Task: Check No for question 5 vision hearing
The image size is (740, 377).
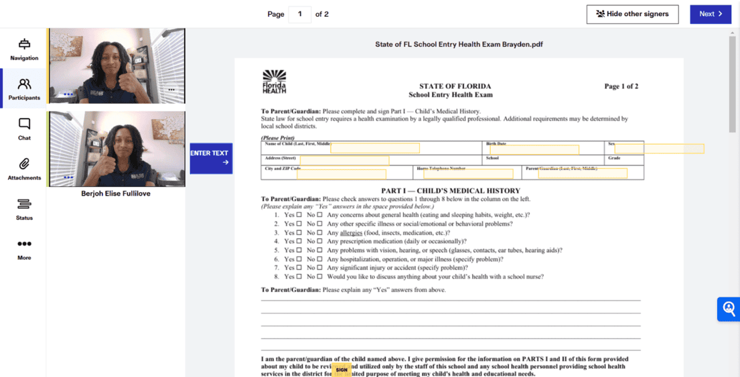Action: 319,250
